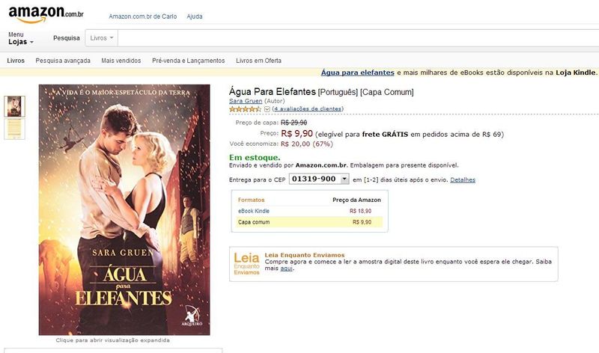
Task: Select the eBook Kindle format option
Action: 254,211
